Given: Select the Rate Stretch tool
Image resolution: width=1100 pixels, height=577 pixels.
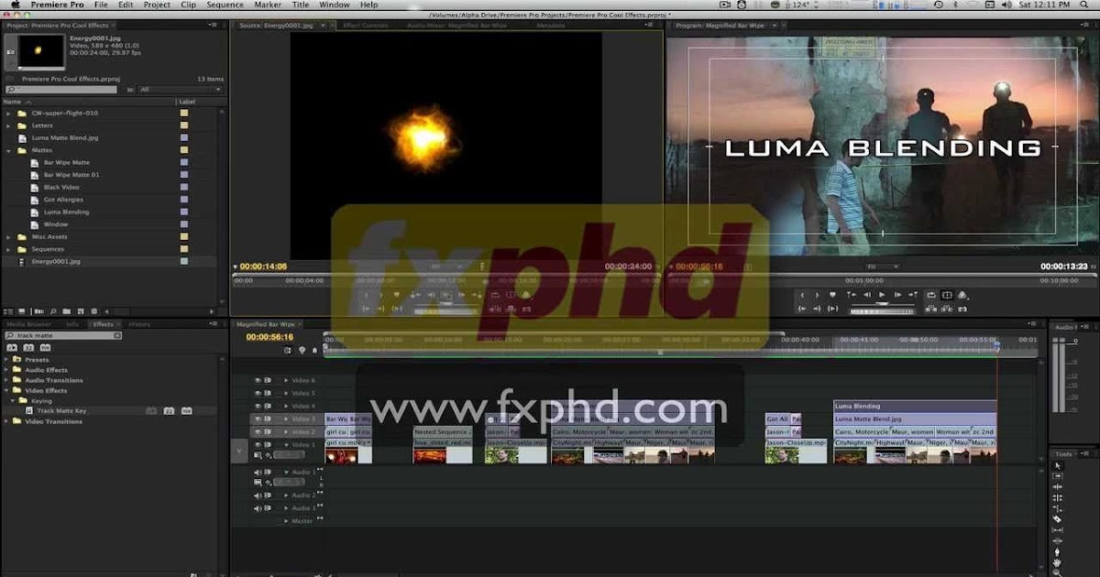Looking at the screenshot, I should click(x=1058, y=508).
